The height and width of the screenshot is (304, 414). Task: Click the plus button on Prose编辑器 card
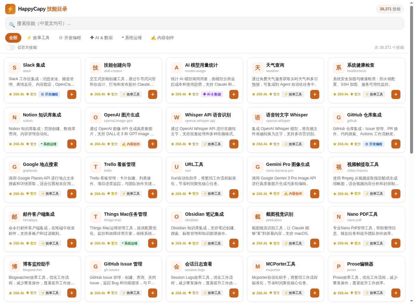coord(396,293)
